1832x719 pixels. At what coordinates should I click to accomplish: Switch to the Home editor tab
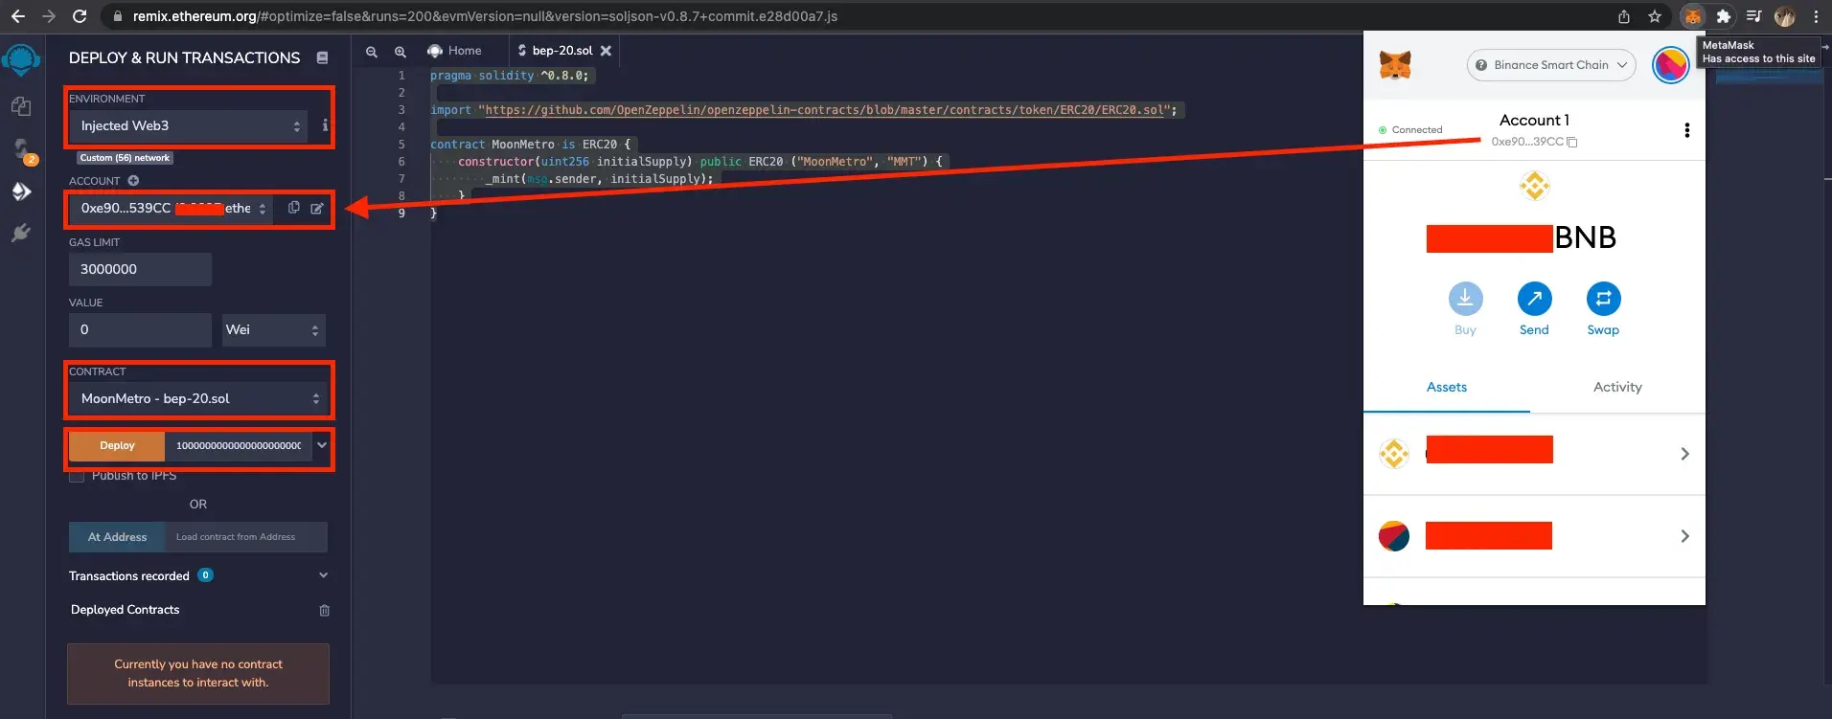coord(454,51)
